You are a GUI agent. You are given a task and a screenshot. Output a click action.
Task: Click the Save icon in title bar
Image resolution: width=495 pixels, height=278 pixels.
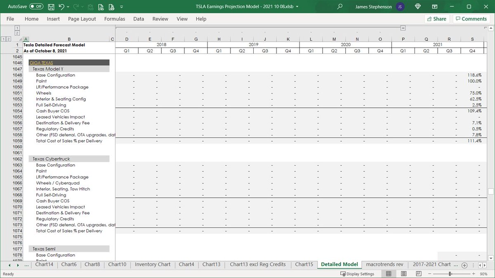coord(51,7)
